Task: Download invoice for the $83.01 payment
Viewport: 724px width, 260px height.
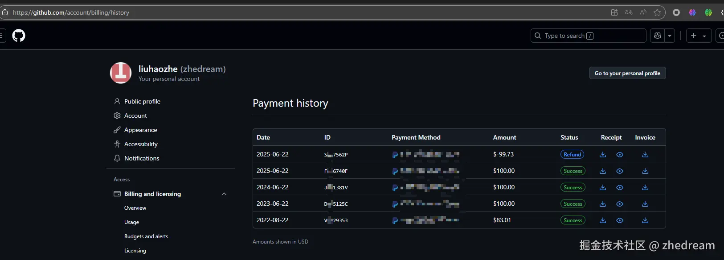Action: tap(645, 220)
